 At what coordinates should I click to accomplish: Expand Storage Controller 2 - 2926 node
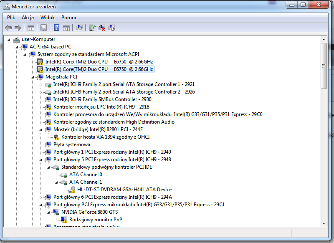coord(40,92)
